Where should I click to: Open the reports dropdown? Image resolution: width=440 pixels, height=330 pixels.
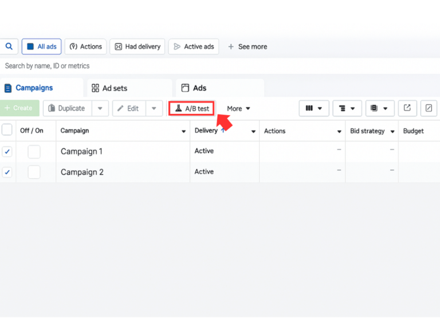tap(380, 108)
